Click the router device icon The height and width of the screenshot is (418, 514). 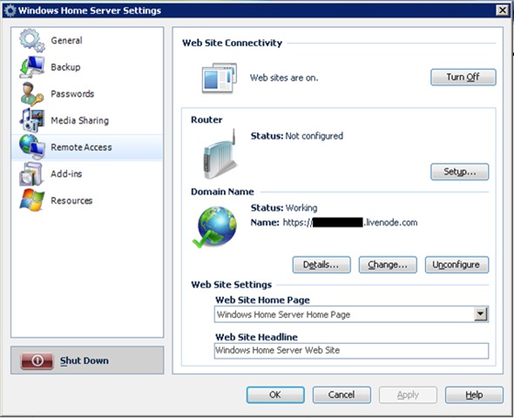[220, 154]
